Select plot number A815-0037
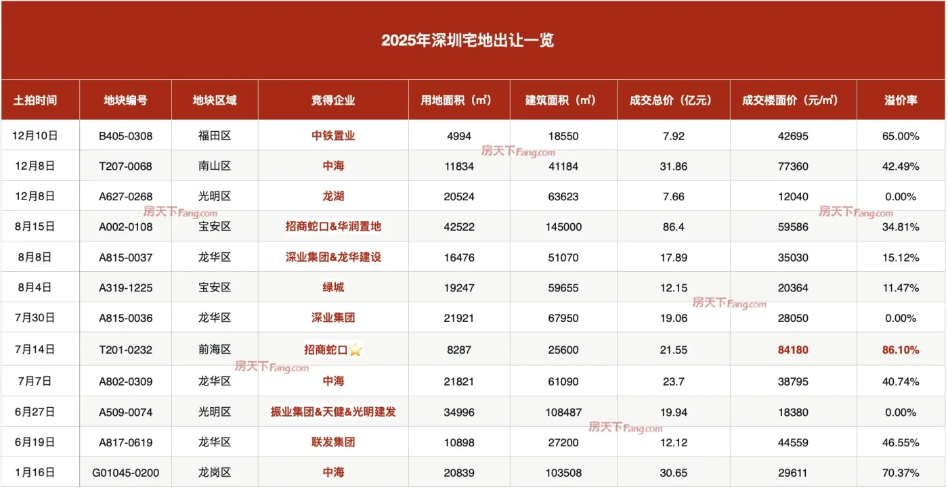The width and height of the screenshot is (948, 489). click(x=125, y=257)
